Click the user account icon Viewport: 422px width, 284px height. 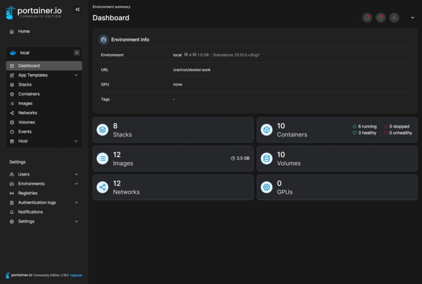pos(394,18)
